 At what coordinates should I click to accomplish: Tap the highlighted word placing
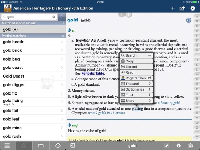click(x=137, y=109)
